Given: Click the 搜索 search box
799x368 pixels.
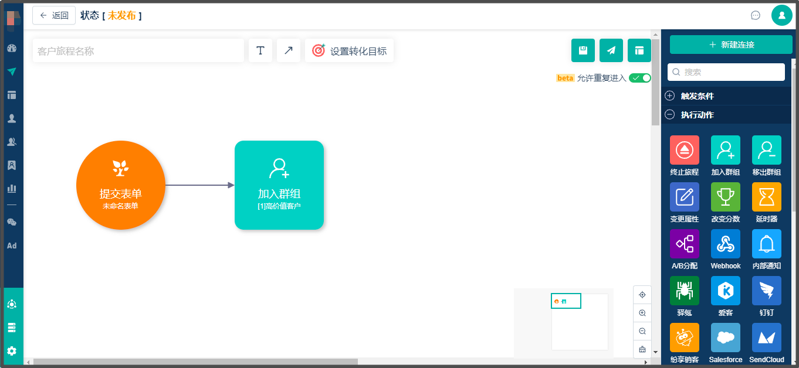Looking at the screenshot, I should tap(726, 72).
